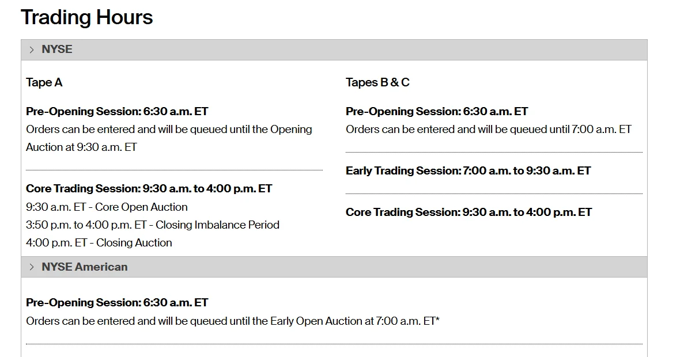680x357 pixels.
Task: Click the Tapes B & C heading
Action: pyautogui.click(x=377, y=82)
